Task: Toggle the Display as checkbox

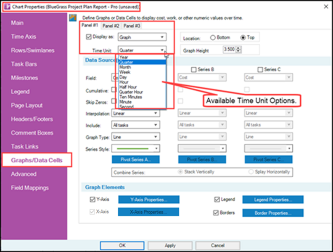Action: (89, 37)
